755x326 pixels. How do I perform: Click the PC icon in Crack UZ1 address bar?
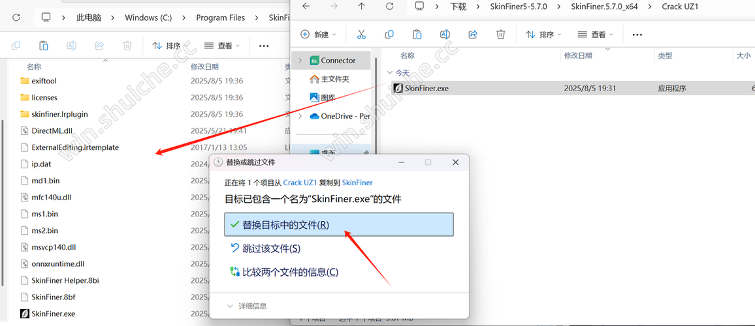click(x=420, y=7)
